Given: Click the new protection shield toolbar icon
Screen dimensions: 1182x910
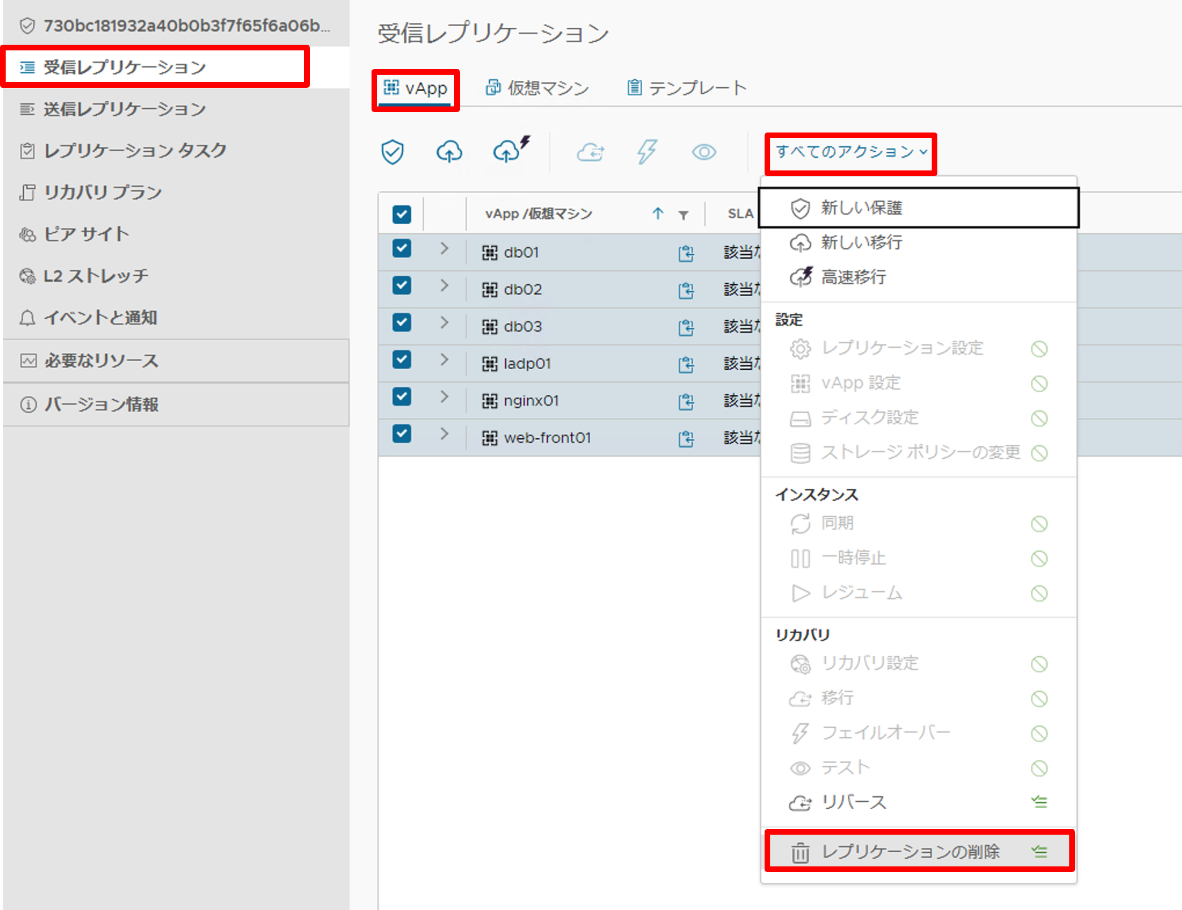Looking at the screenshot, I should pos(392,152).
